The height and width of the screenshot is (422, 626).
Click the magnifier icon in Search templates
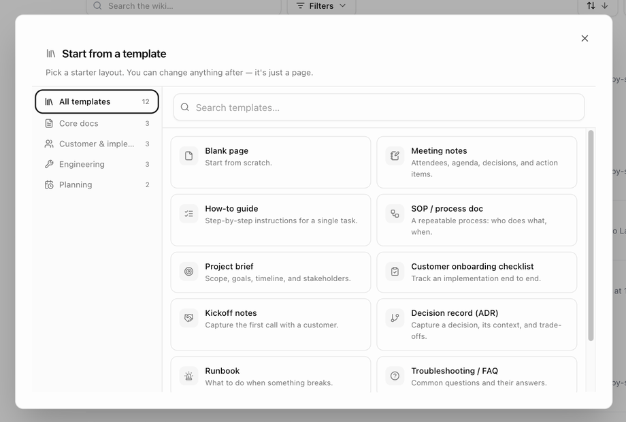[x=185, y=107]
